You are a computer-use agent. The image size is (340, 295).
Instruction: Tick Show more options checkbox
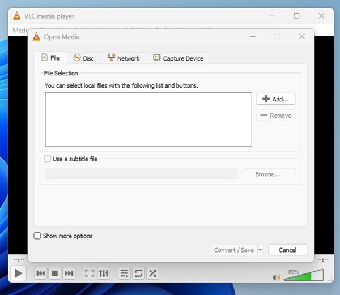coord(37,236)
